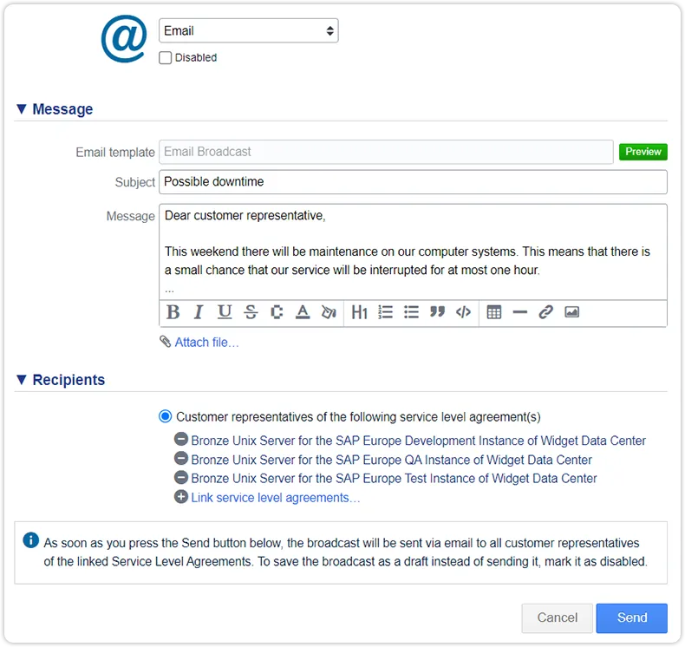Apply italic formatting in message editor
The height and width of the screenshot is (647, 685).
199,312
